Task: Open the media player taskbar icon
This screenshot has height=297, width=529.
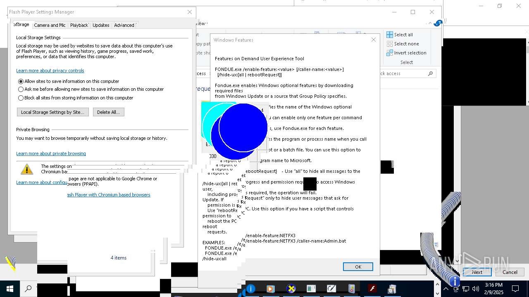Action: click(271, 289)
